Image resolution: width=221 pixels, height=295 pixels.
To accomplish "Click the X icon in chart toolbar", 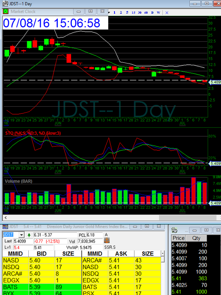I will [x=167, y=12].
